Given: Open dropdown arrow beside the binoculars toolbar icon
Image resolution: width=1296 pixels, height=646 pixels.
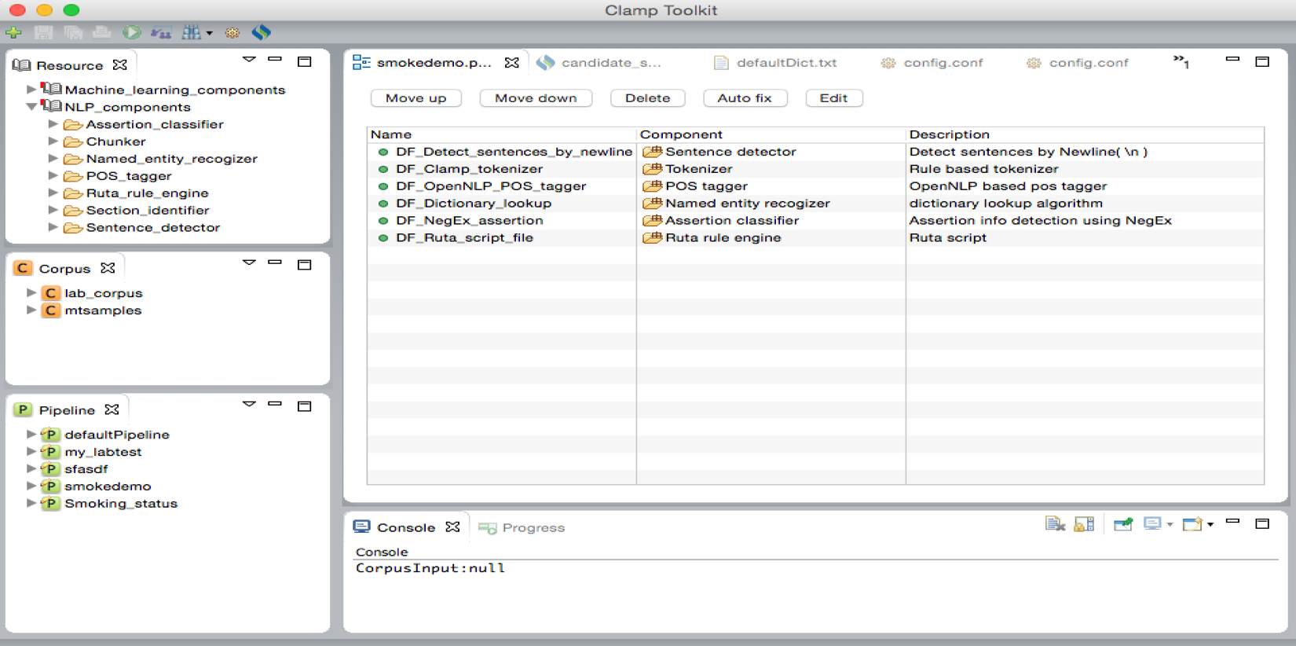Looking at the screenshot, I should [210, 33].
